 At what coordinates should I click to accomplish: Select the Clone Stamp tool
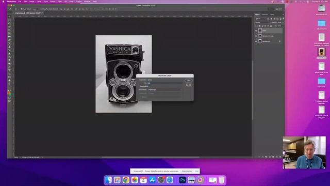pyautogui.click(x=9, y=47)
